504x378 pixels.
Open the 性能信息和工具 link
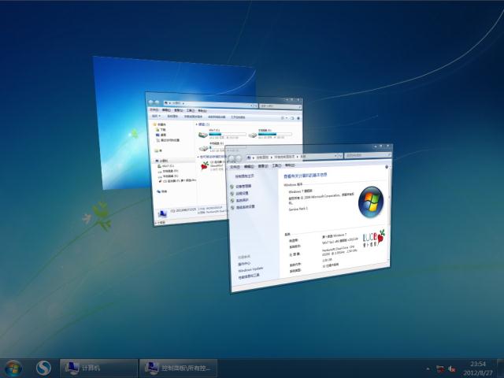point(249,276)
